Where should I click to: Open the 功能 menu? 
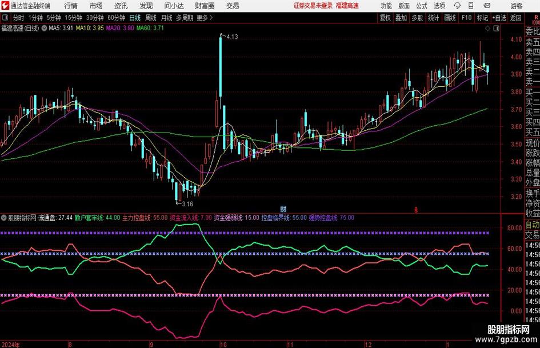(x=386, y=6)
